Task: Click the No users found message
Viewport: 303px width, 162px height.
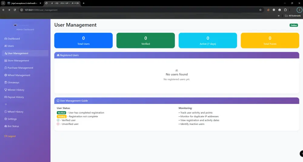Action: click(177, 74)
